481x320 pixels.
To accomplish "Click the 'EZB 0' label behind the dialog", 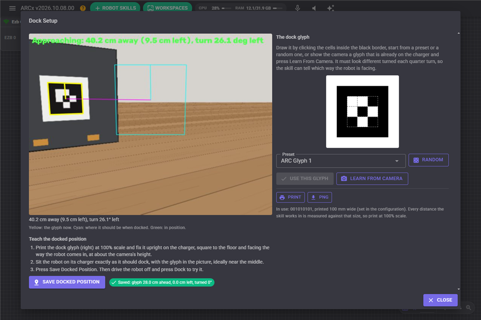I will 10,37.
